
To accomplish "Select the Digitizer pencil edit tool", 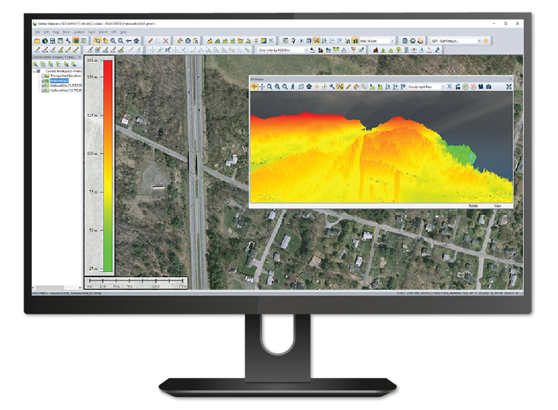I will 151,40.
